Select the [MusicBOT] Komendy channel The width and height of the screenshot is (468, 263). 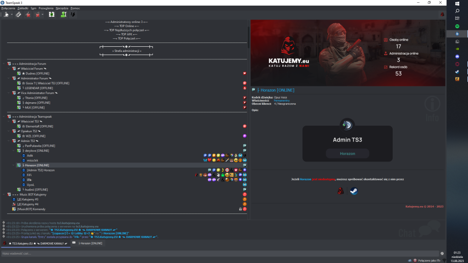pyautogui.click(x=31, y=209)
